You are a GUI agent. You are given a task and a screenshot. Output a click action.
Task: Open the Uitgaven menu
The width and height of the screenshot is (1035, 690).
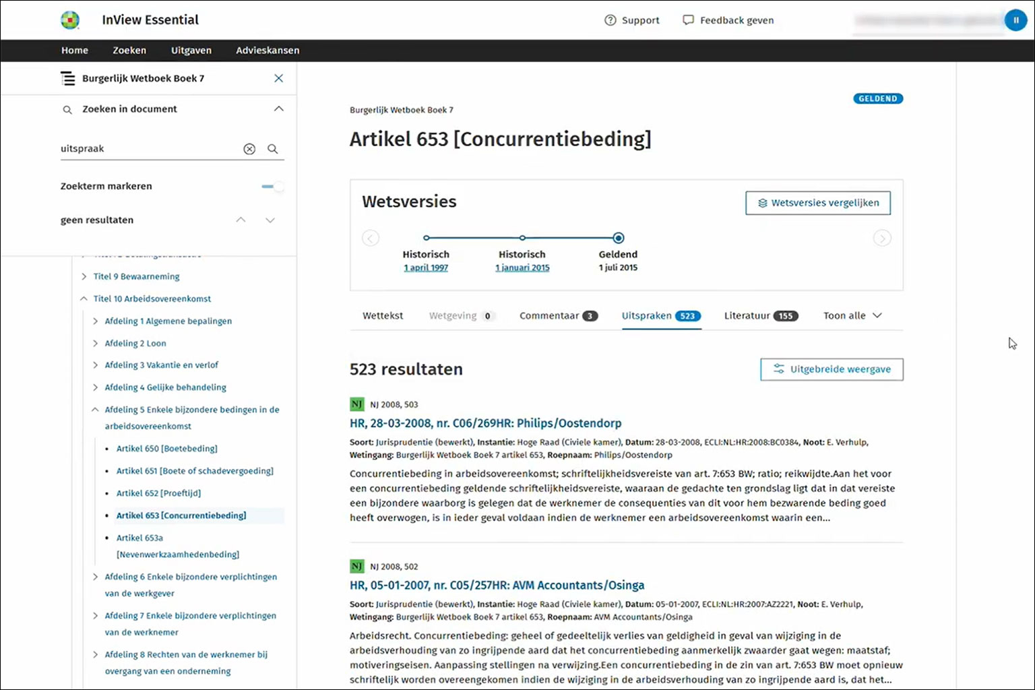pos(191,51)
